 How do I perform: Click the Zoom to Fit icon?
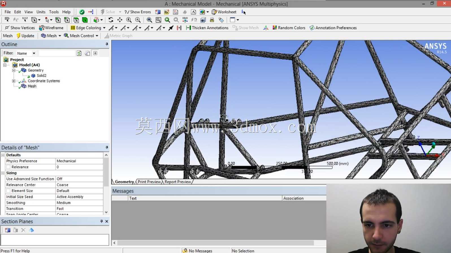(149, 20)
